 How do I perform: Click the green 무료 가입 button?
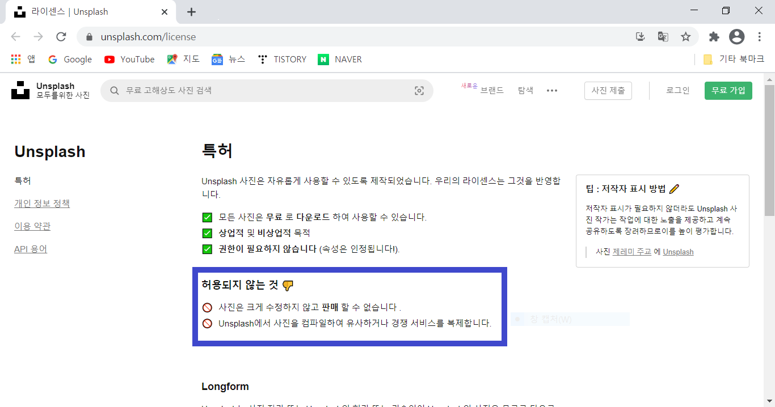(728, 91)
